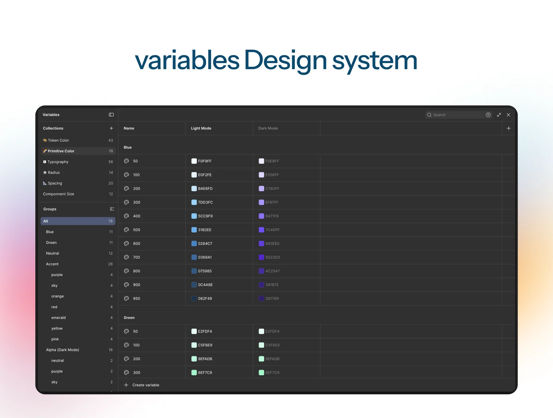Open Dark Mode swatch 7C4DFF

click(261, 230)
